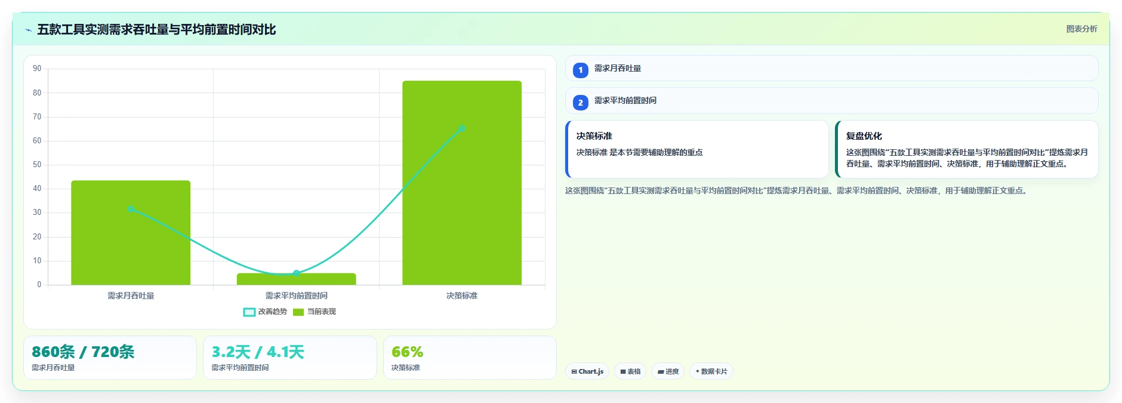Screen dimensions: 1122x403
Task: Click the x-axis label 需求月吞吐量
Action: click(131, 296)
